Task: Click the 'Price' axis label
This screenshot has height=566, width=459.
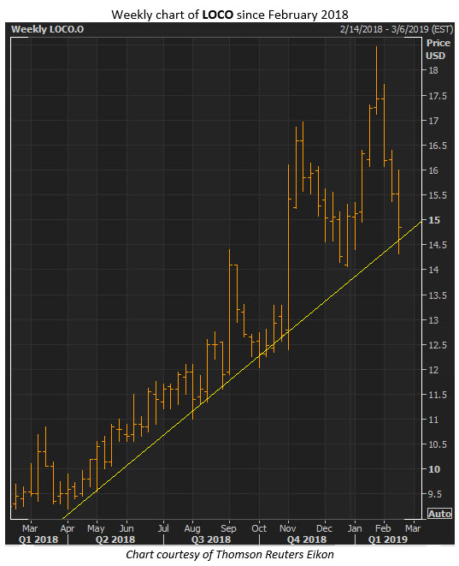Action: tap(438, 43)
